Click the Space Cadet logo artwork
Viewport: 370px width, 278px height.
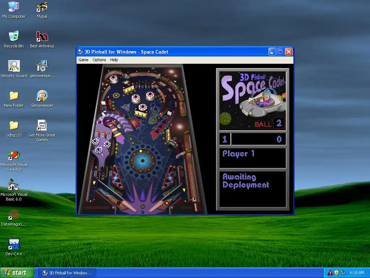[x=253, y=101]
